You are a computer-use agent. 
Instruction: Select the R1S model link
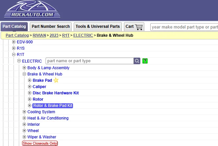click(x=21, y=48)
